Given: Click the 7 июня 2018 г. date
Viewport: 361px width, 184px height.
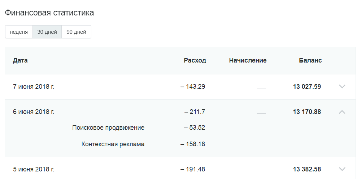Looking at the screenshot, I should [34, 87].
